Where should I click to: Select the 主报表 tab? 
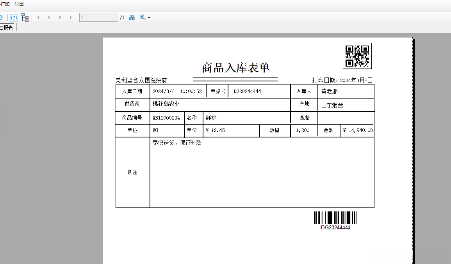[x=6, y=27]
